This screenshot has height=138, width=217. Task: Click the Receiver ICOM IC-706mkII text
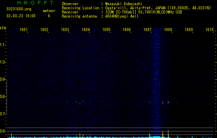144,12
